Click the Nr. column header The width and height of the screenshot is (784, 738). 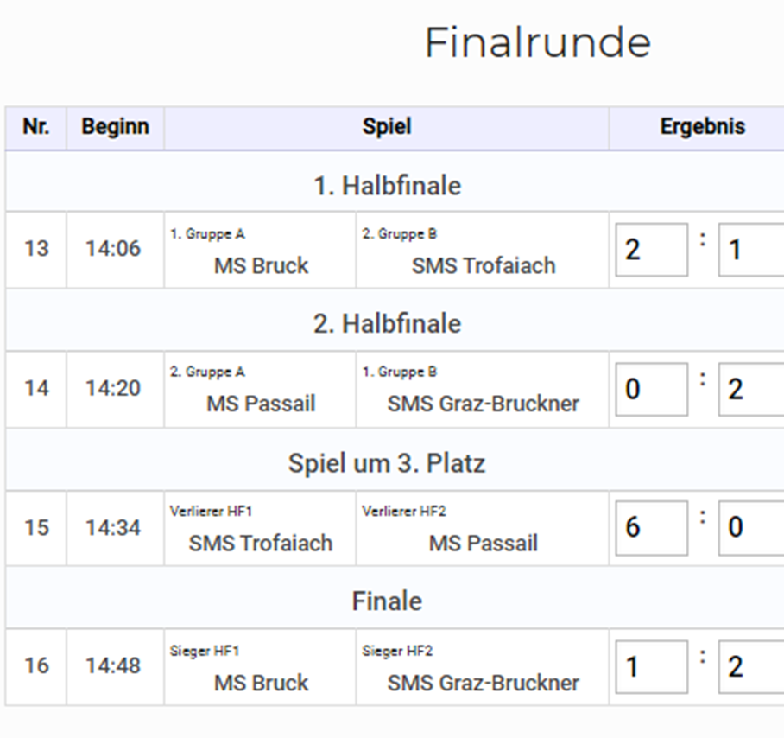(36, 127)
